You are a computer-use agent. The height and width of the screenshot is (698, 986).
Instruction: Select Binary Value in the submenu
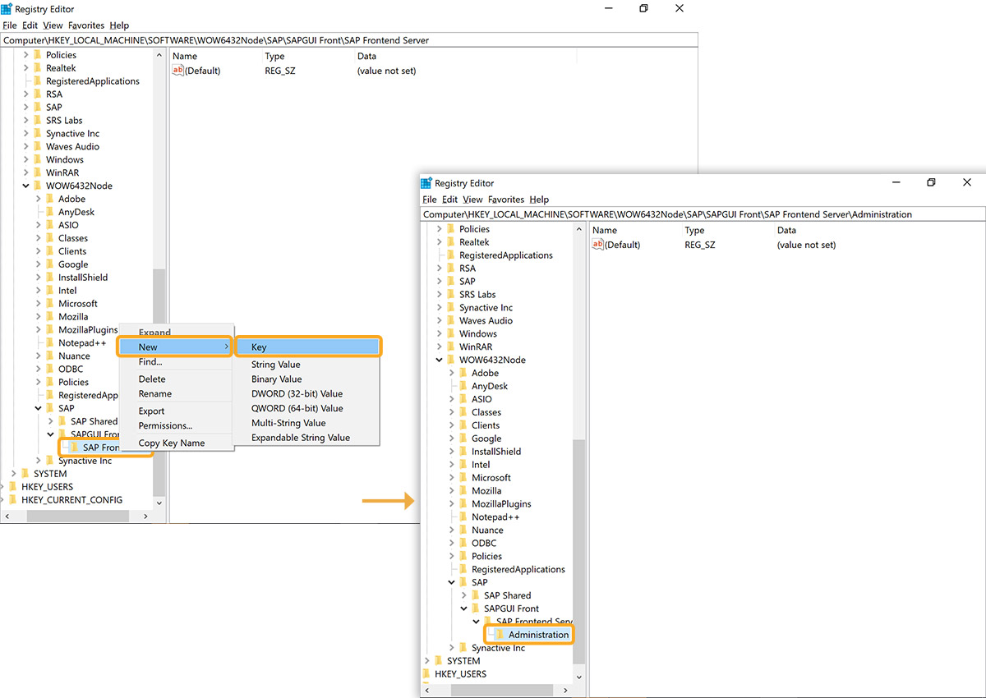tap(277, 379)
